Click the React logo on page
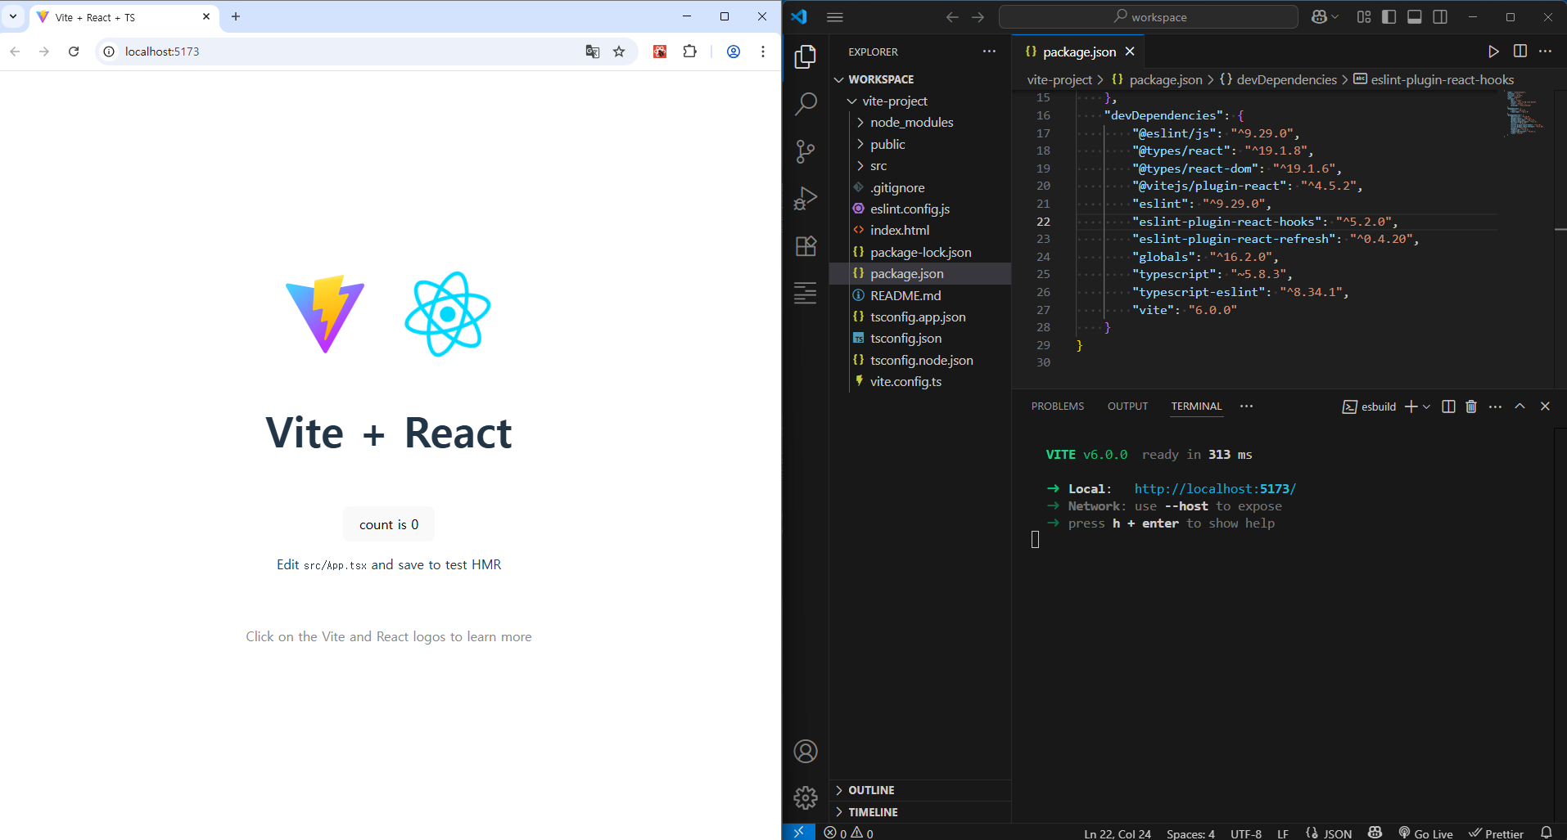Screen dimensions: 1567x840 [447, 314]
